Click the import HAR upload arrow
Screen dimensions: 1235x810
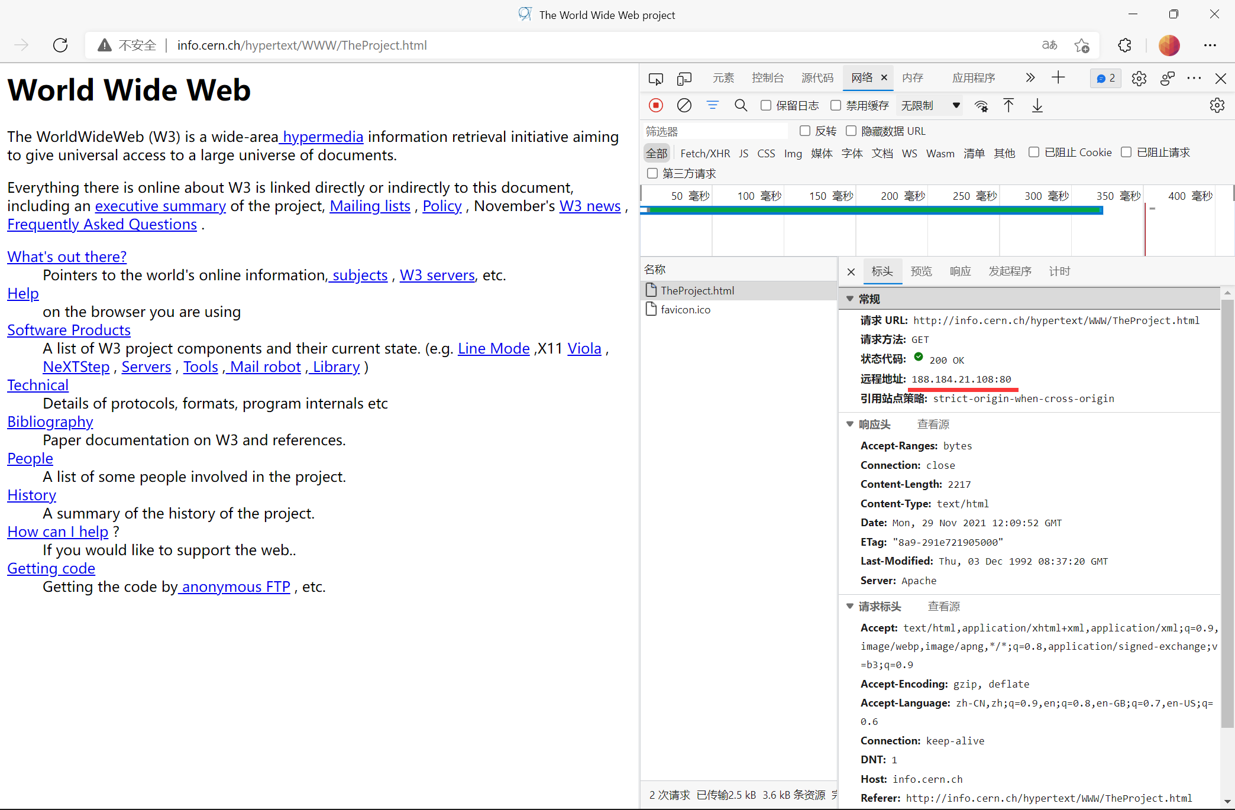pyautogui.click(x=1008, y=105)
